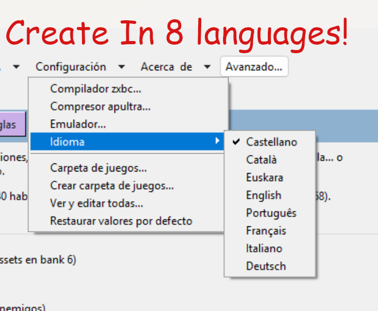Click the Avanzado... button
378x311 pixels.
coord(254,67)
